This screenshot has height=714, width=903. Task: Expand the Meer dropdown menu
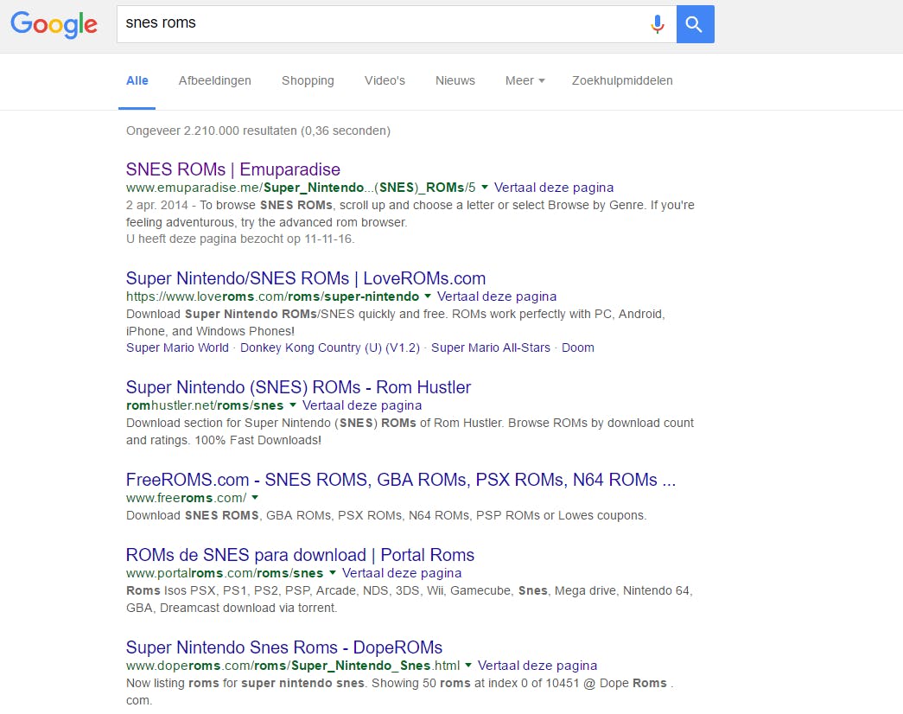(x=525, y=80)
